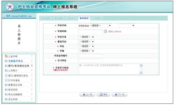This screenshot has height=105, width=174.
Task: Open the 学校所在省 province dropdown
Action: pos(100,26)
